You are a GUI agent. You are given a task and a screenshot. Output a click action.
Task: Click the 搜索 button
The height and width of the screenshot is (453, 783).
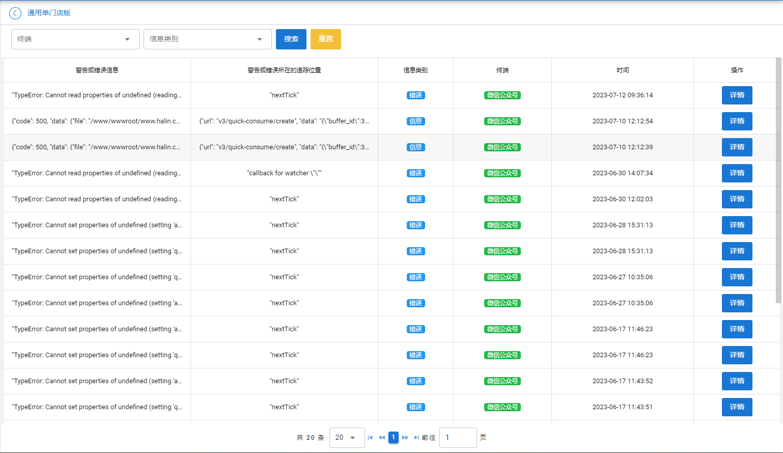coord(291,39)
